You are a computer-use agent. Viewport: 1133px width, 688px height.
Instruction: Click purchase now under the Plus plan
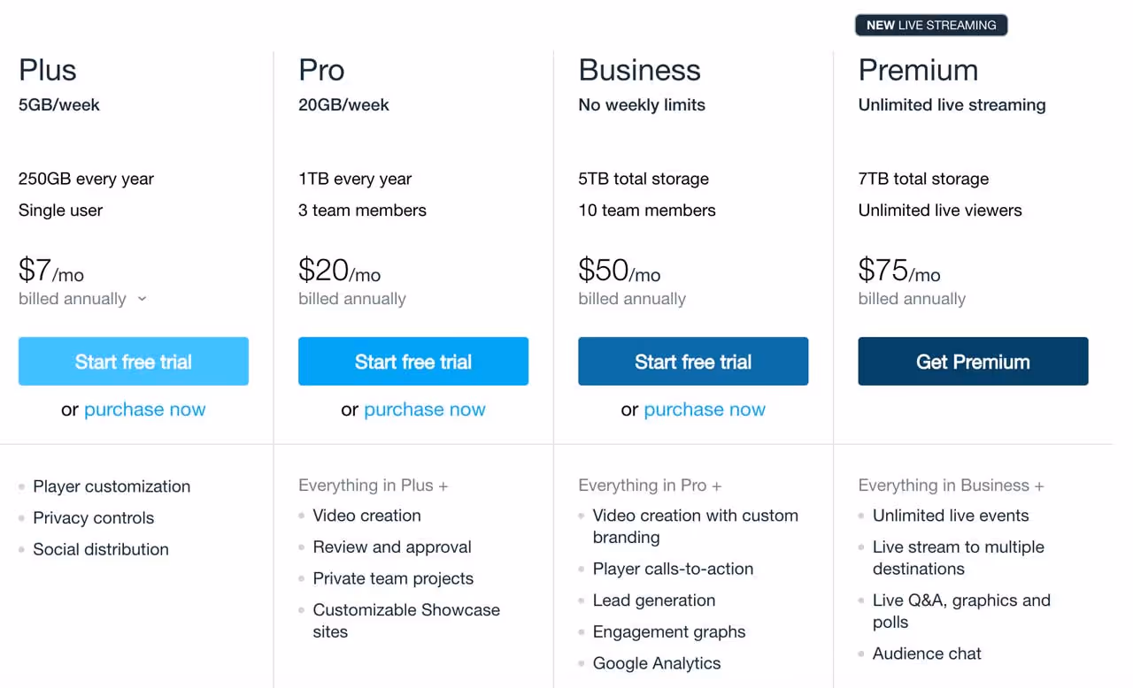pyautogui.click(x=144, y=409)
